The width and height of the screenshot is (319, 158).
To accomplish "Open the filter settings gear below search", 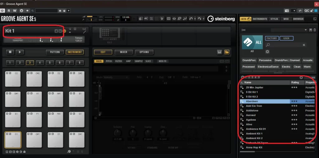I will [x=267, y=52].
